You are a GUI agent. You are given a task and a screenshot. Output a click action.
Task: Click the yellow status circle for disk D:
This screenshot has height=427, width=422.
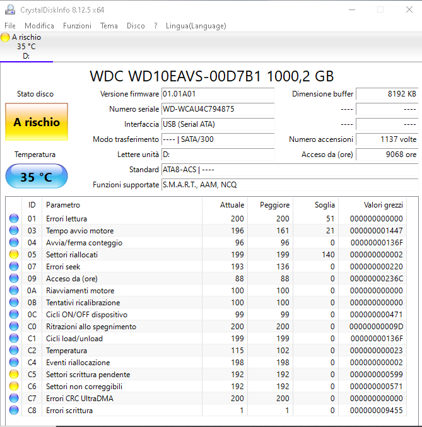(x=5, y=37)
